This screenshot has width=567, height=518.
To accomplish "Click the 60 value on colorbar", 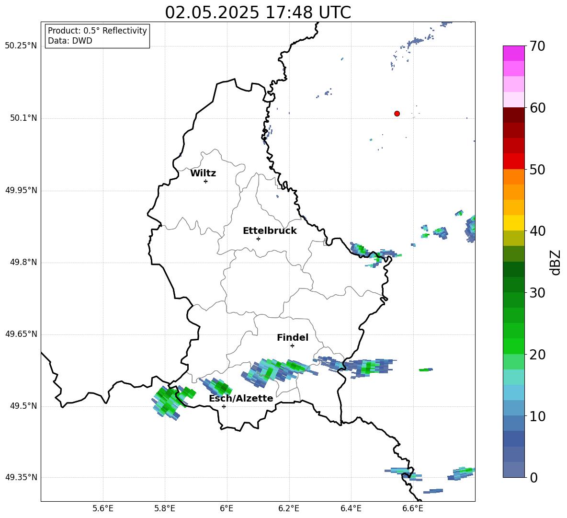I will coord(537,108).
